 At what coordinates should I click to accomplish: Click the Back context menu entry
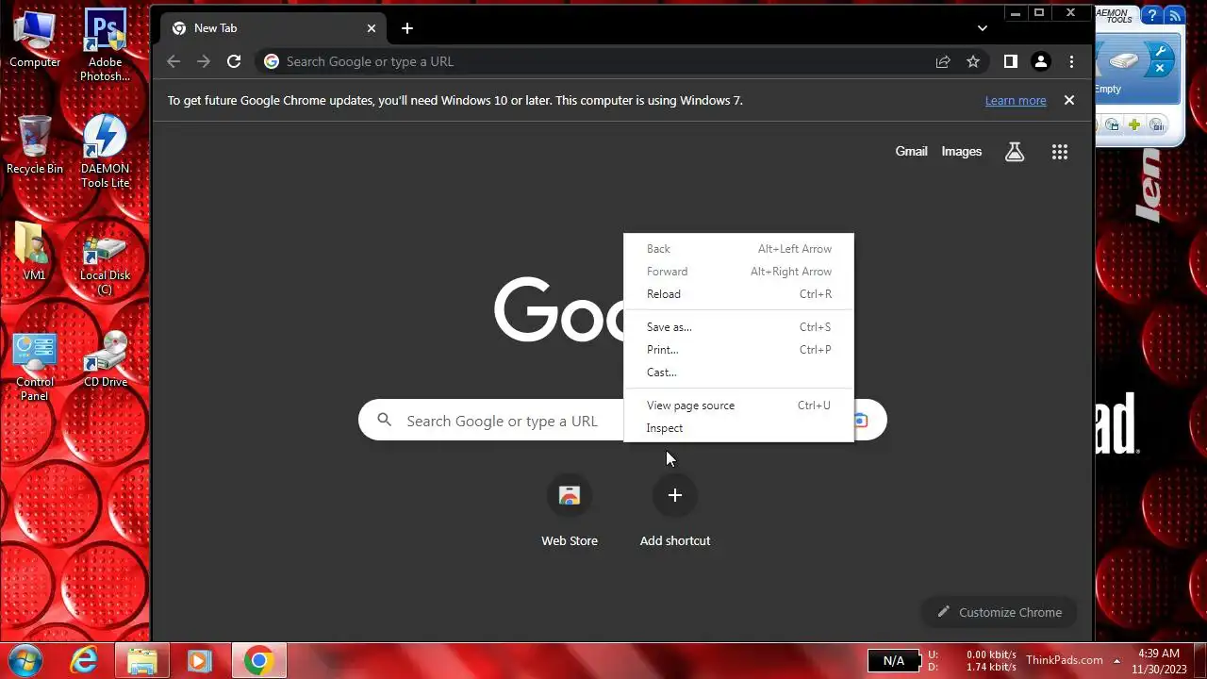point(738,249)
